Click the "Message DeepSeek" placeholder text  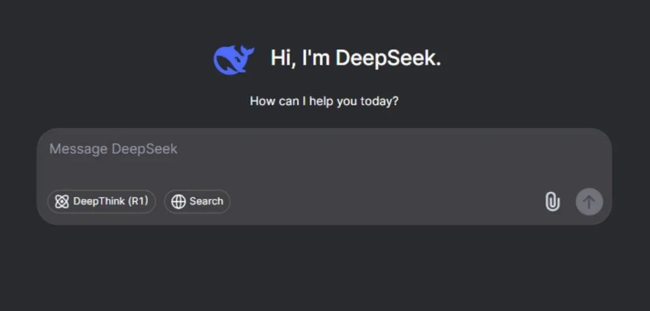114,149
